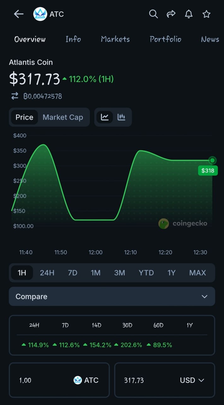Screen dimensions: 224x405
Task: Add ATC to favorites with star icon
Action: point(206,14)
